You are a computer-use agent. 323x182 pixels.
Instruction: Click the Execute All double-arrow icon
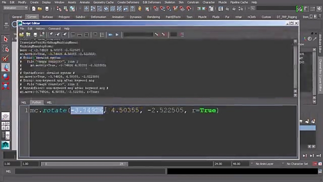pos(111,35)
